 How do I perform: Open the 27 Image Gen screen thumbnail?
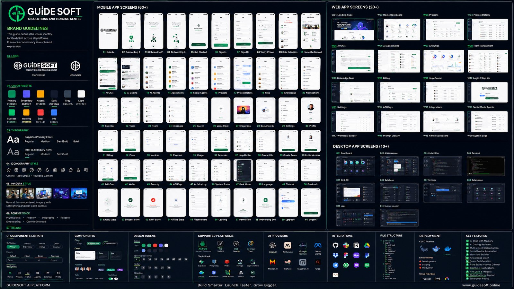243,110
